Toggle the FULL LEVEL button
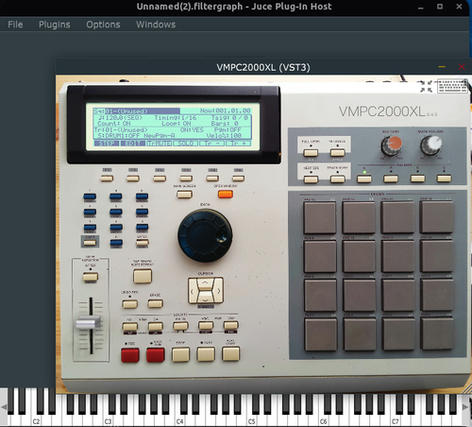 coord(311,153)
